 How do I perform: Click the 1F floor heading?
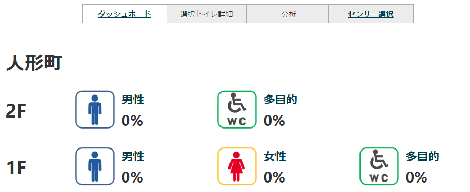pos(16,168)
